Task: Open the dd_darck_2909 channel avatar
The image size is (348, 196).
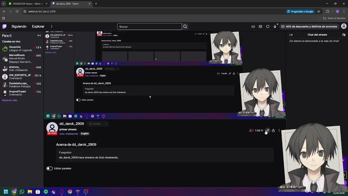Action: (x=52, y=128)
